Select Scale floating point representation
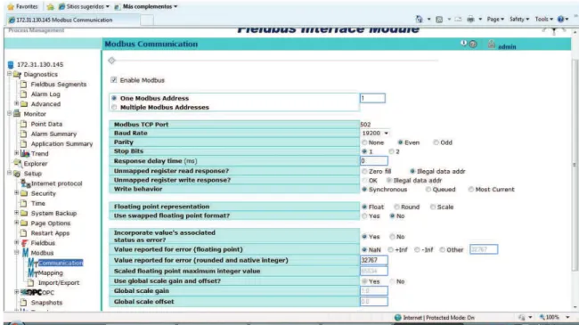The width and height of the screenshot is (579, 325). [x=433, y=207]
